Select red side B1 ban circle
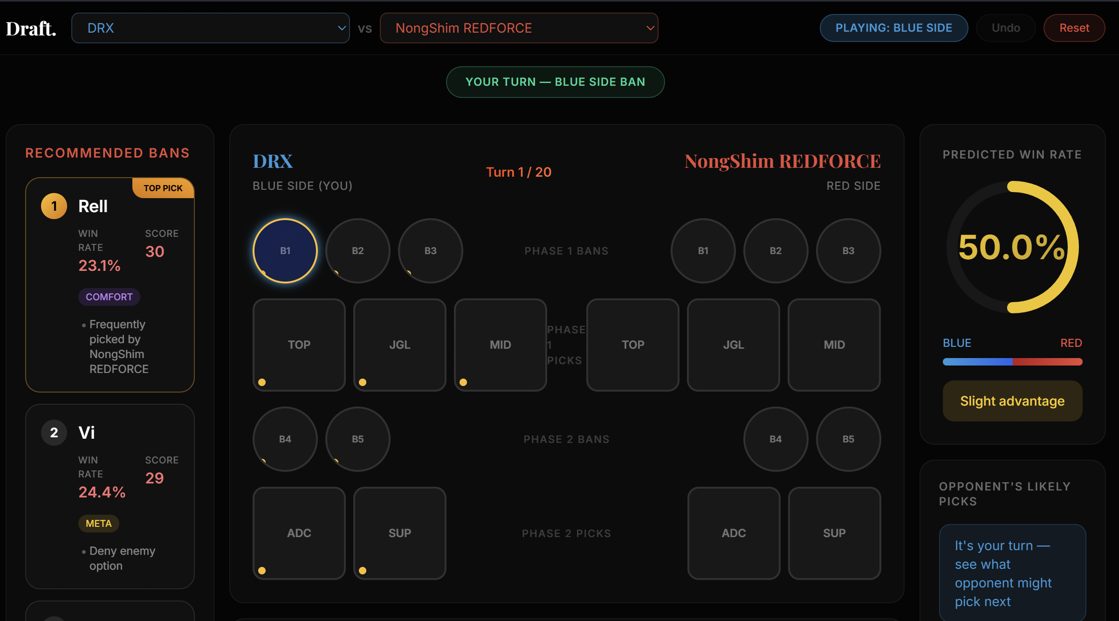Screen dimensions: 1119x621 coord(703,251)
